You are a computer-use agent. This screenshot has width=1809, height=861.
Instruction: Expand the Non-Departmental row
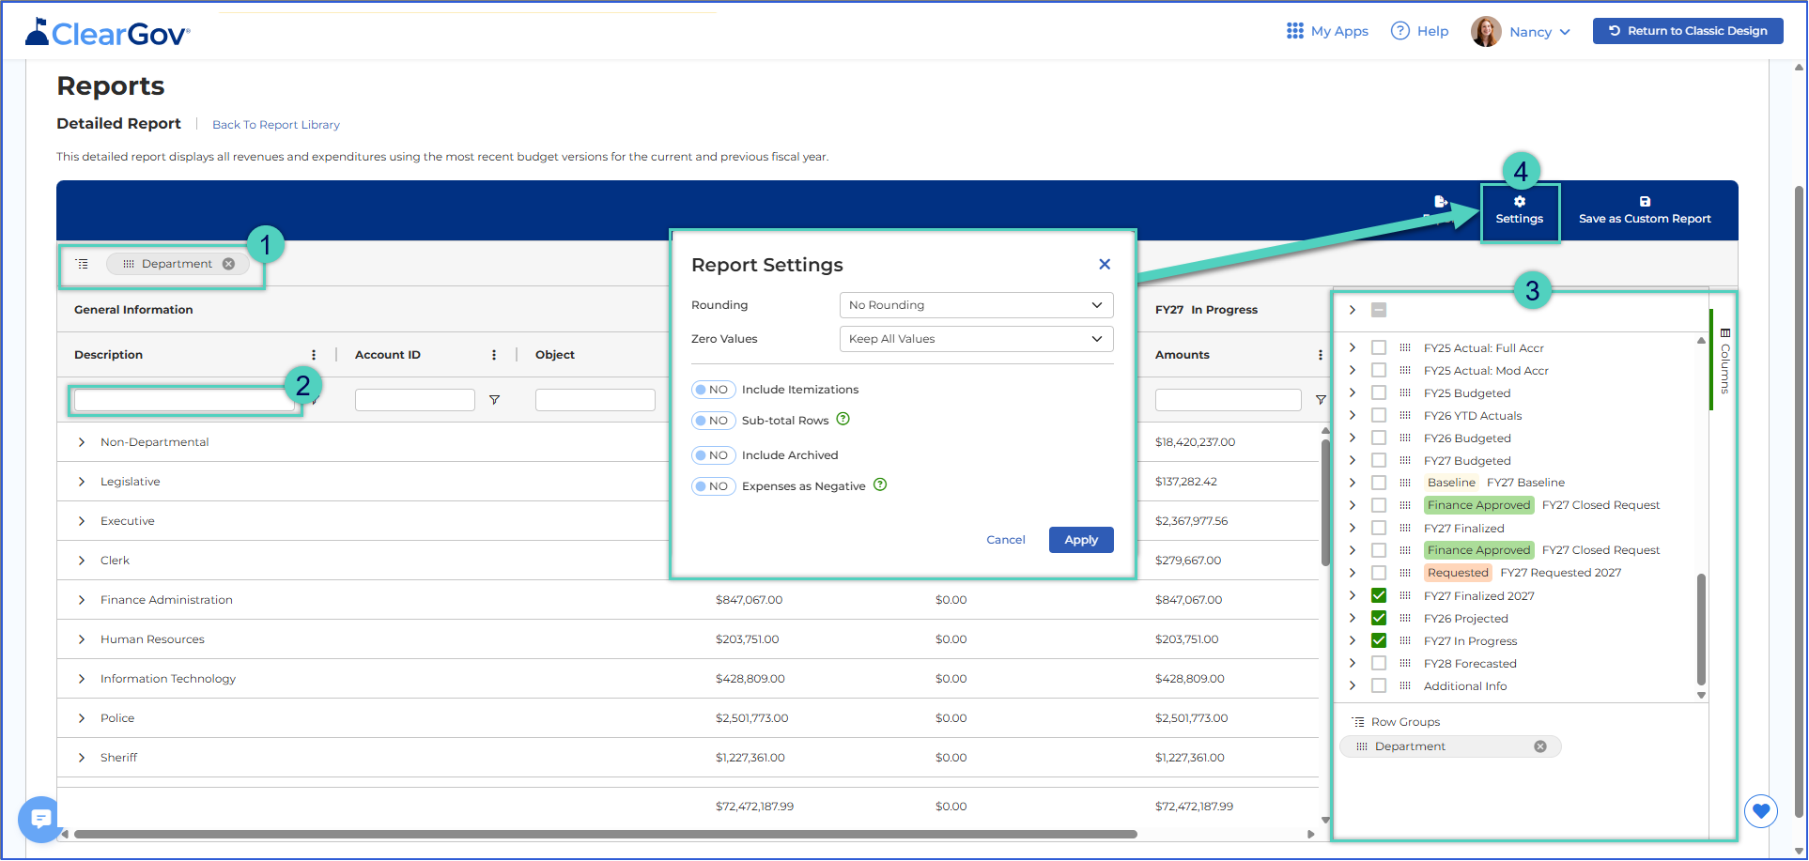pyautogui.click(x=82, y=442)
